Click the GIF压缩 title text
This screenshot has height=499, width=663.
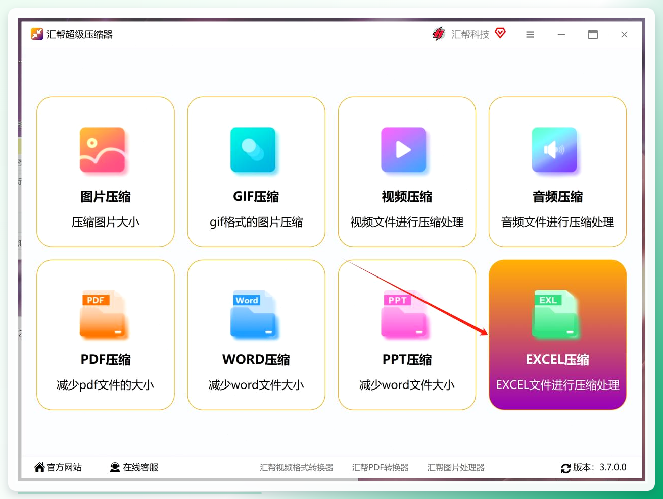pos(256,197)
